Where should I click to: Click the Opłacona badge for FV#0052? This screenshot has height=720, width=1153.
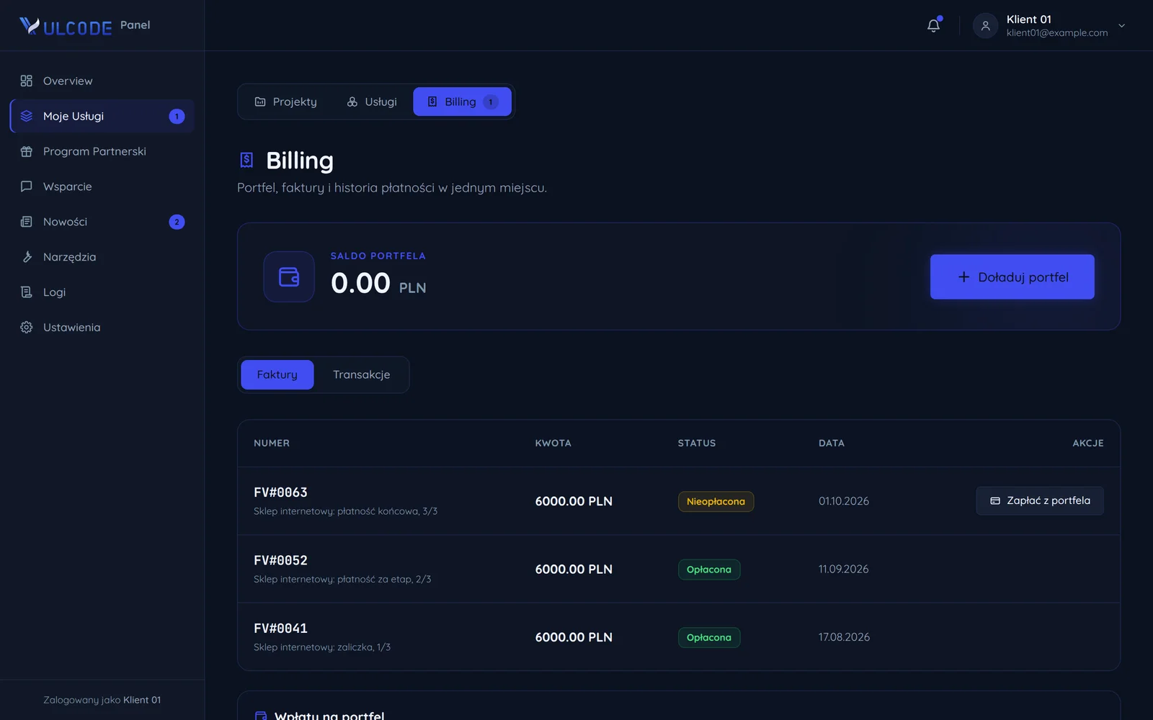709,570
